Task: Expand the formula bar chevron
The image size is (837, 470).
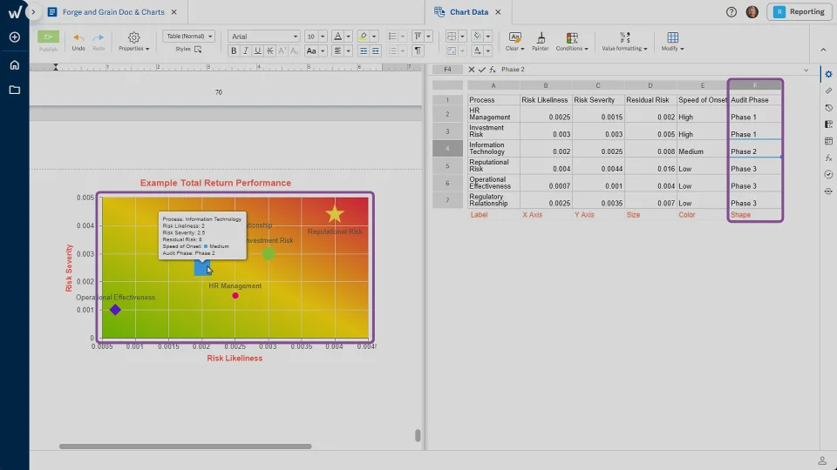Action: click(x=806, y=70)
